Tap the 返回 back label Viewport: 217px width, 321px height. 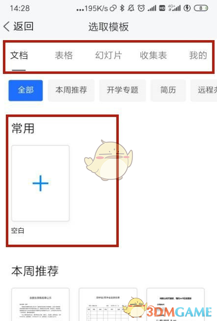(x=23, y=26)
